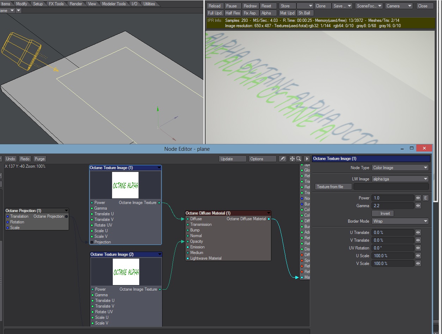Screen dimensions: 442x334
Task: Click the magnifier zoom icon in Node Editor
Action: 299,159
